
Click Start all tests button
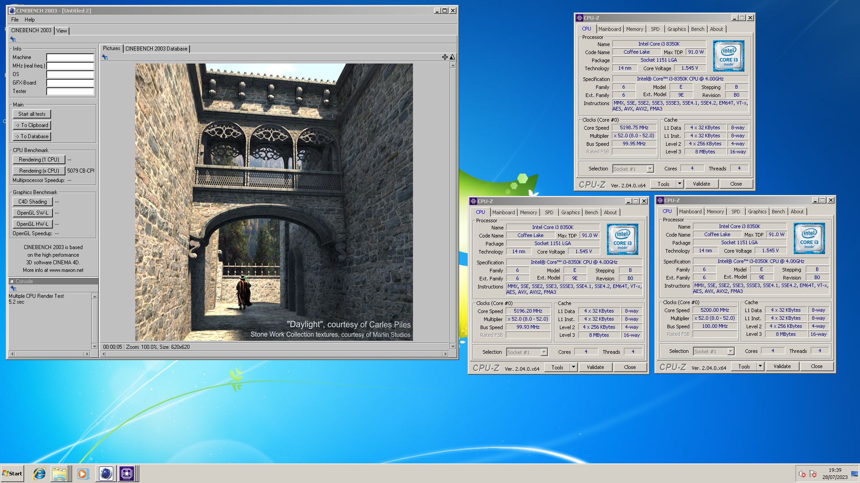click(x=32, y=114)
